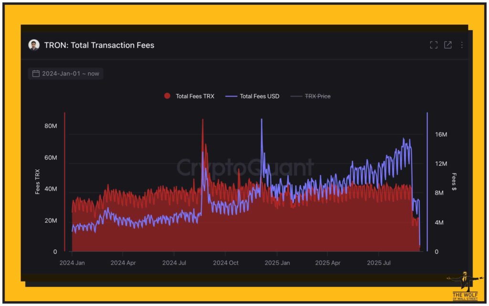
Task: Click the 2024 Jul x-axis label
Action: [174, 263]
